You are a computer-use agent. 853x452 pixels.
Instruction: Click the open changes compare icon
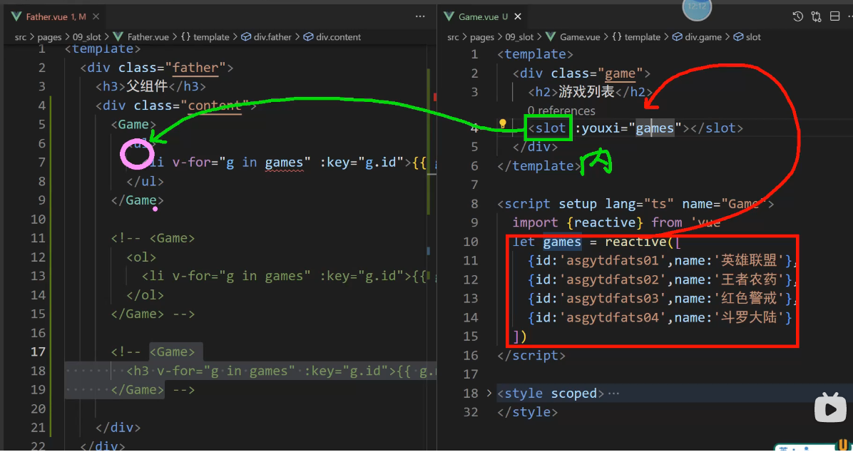tap(816, 16)
